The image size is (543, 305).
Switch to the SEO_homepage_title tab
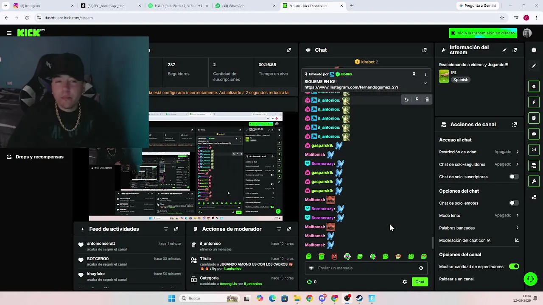(111, 6)
